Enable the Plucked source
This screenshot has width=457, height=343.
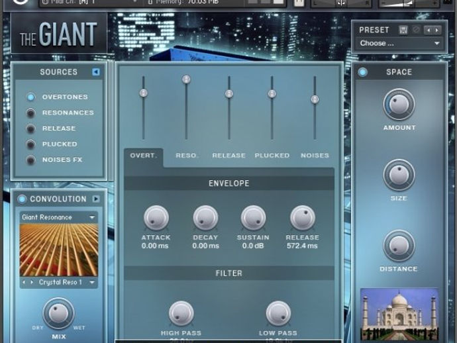(30, 144)
